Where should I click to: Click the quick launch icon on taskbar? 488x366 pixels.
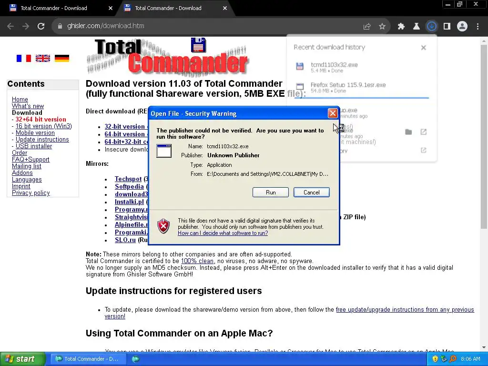coord(135,359)
